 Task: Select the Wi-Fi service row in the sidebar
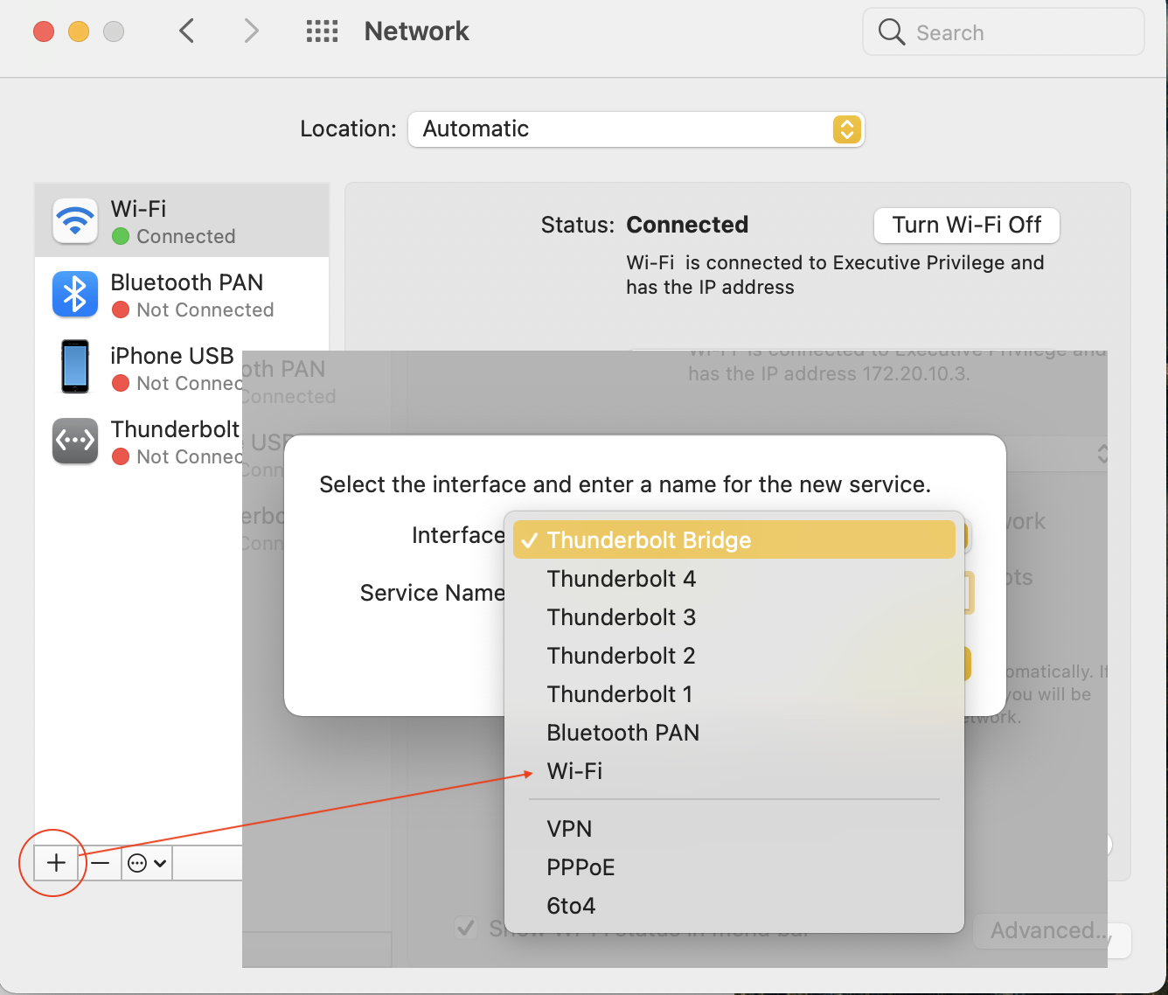coord(182,220)
